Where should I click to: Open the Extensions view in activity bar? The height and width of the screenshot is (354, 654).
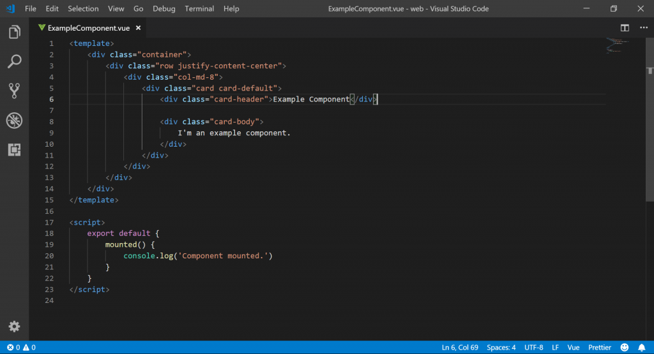(x=14, y=149)
